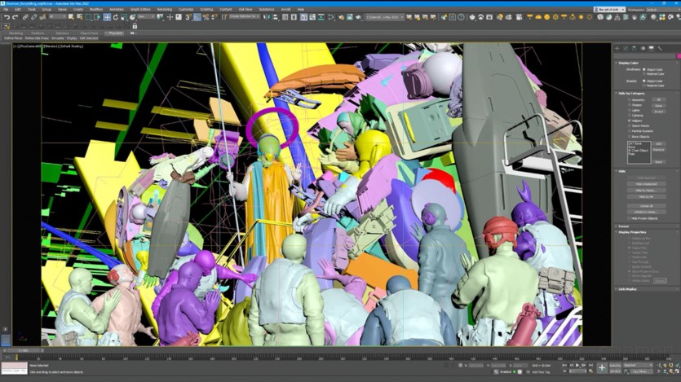Select the Unlink Selection icon

pyautogui.click(x=34, y=17)
